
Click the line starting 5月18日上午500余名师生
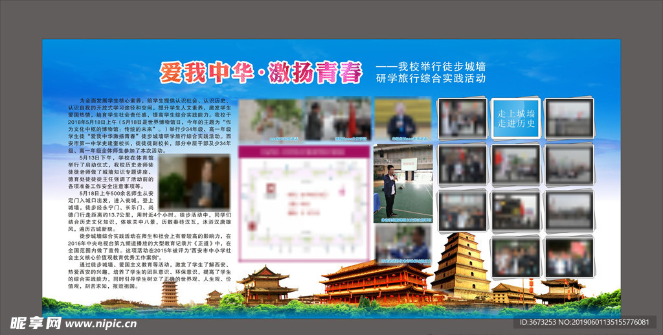[x=117, y=193]
